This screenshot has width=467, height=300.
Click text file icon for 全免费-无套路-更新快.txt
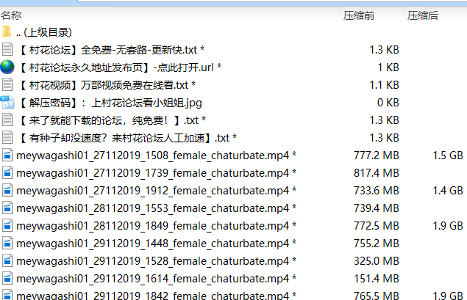(7, 49)
